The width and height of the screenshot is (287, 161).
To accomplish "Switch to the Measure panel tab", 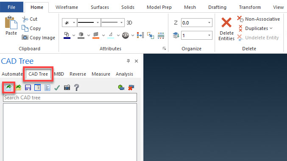I will pyautogui.click(x=101, y=74).
